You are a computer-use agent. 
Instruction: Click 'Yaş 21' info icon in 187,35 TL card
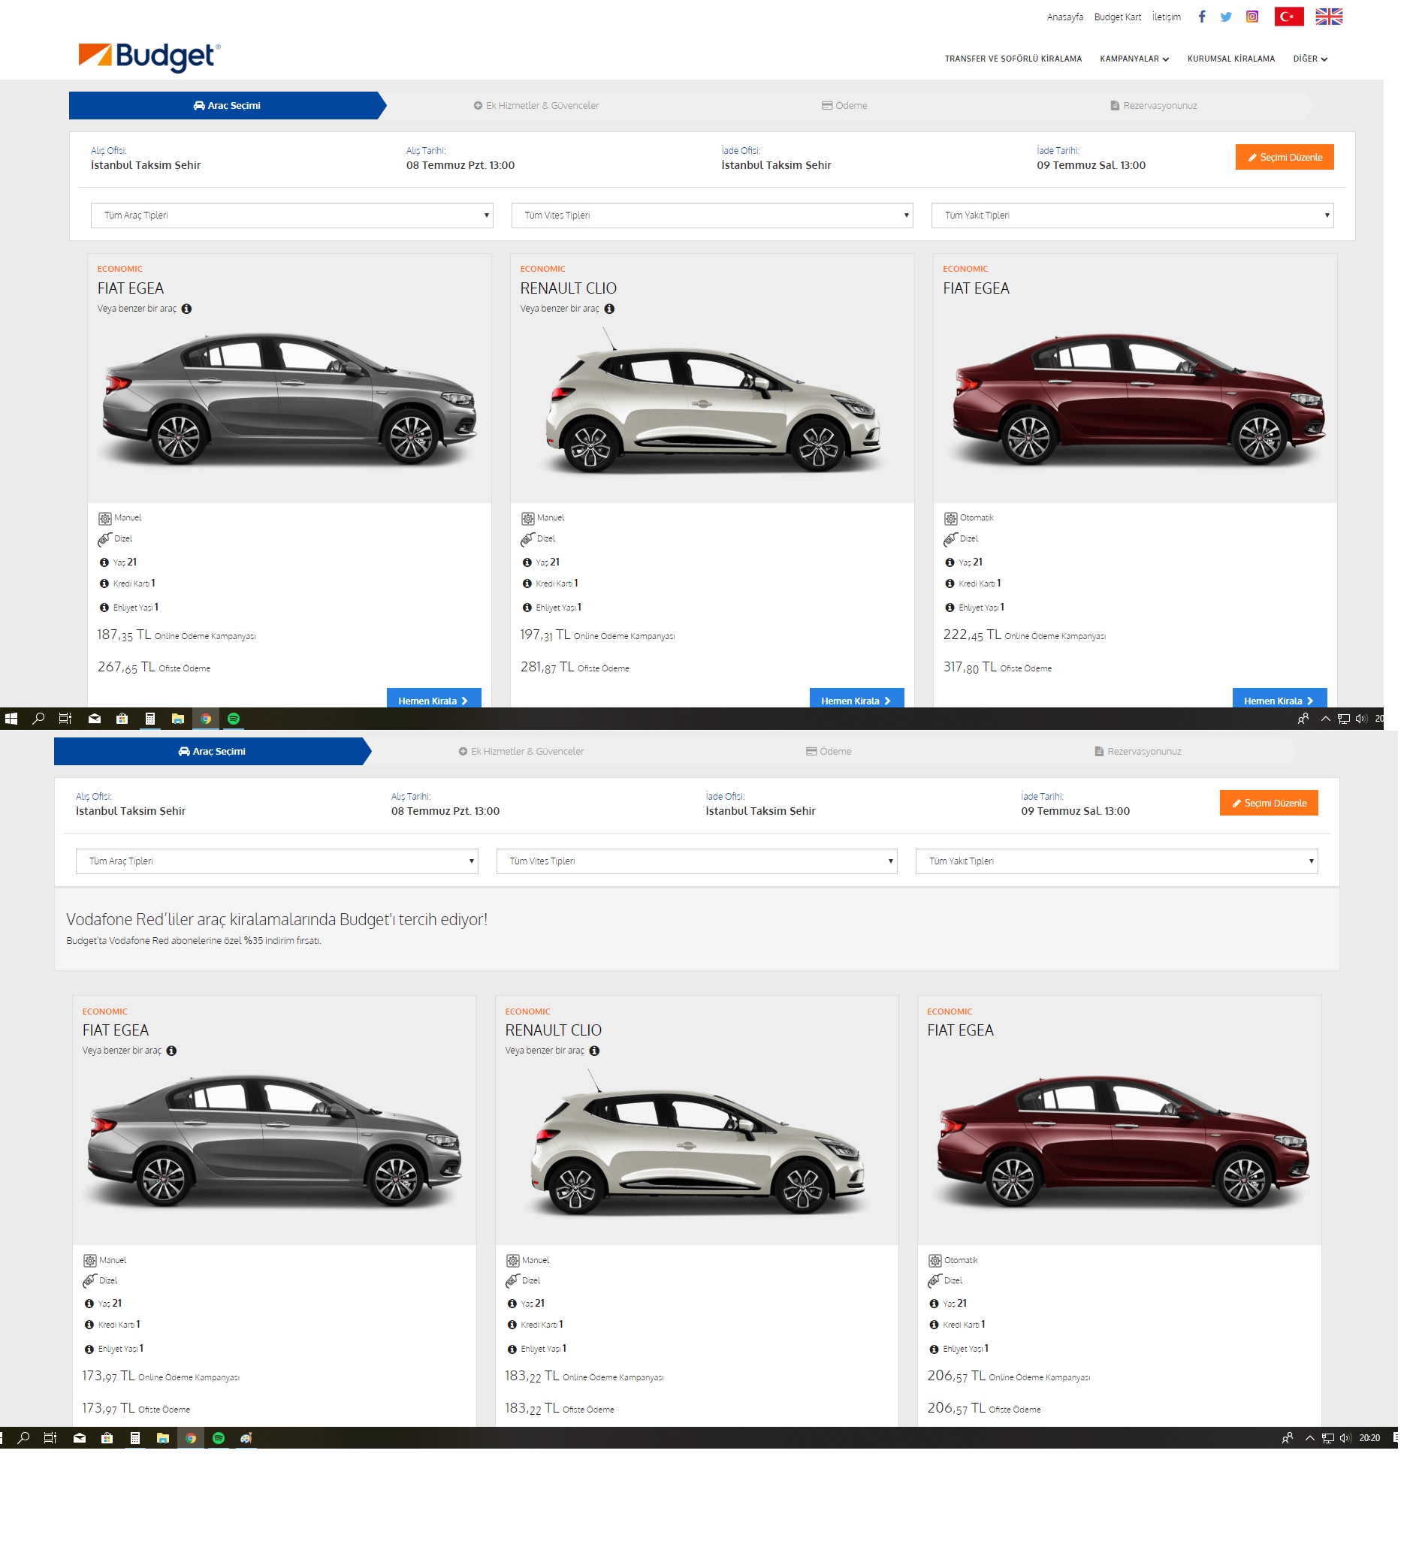click(104, 562)
